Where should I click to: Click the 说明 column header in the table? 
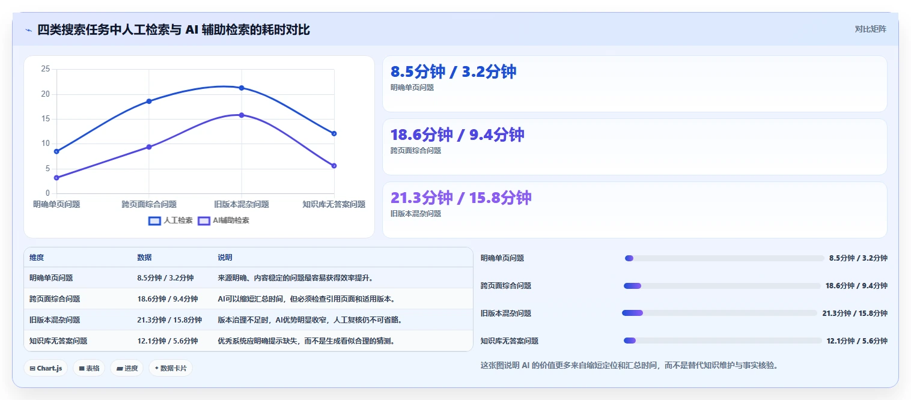click(225, 258)
